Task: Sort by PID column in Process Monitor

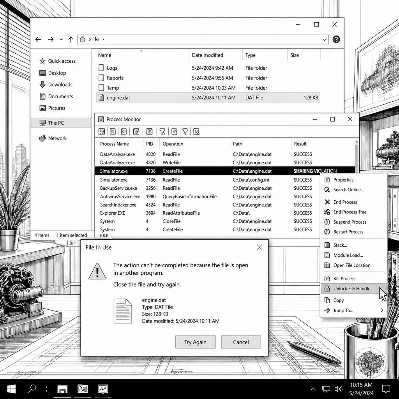Action: 150,144
